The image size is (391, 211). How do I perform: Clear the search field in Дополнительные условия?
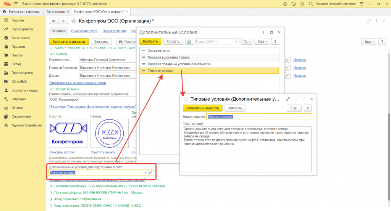[236, 41]
